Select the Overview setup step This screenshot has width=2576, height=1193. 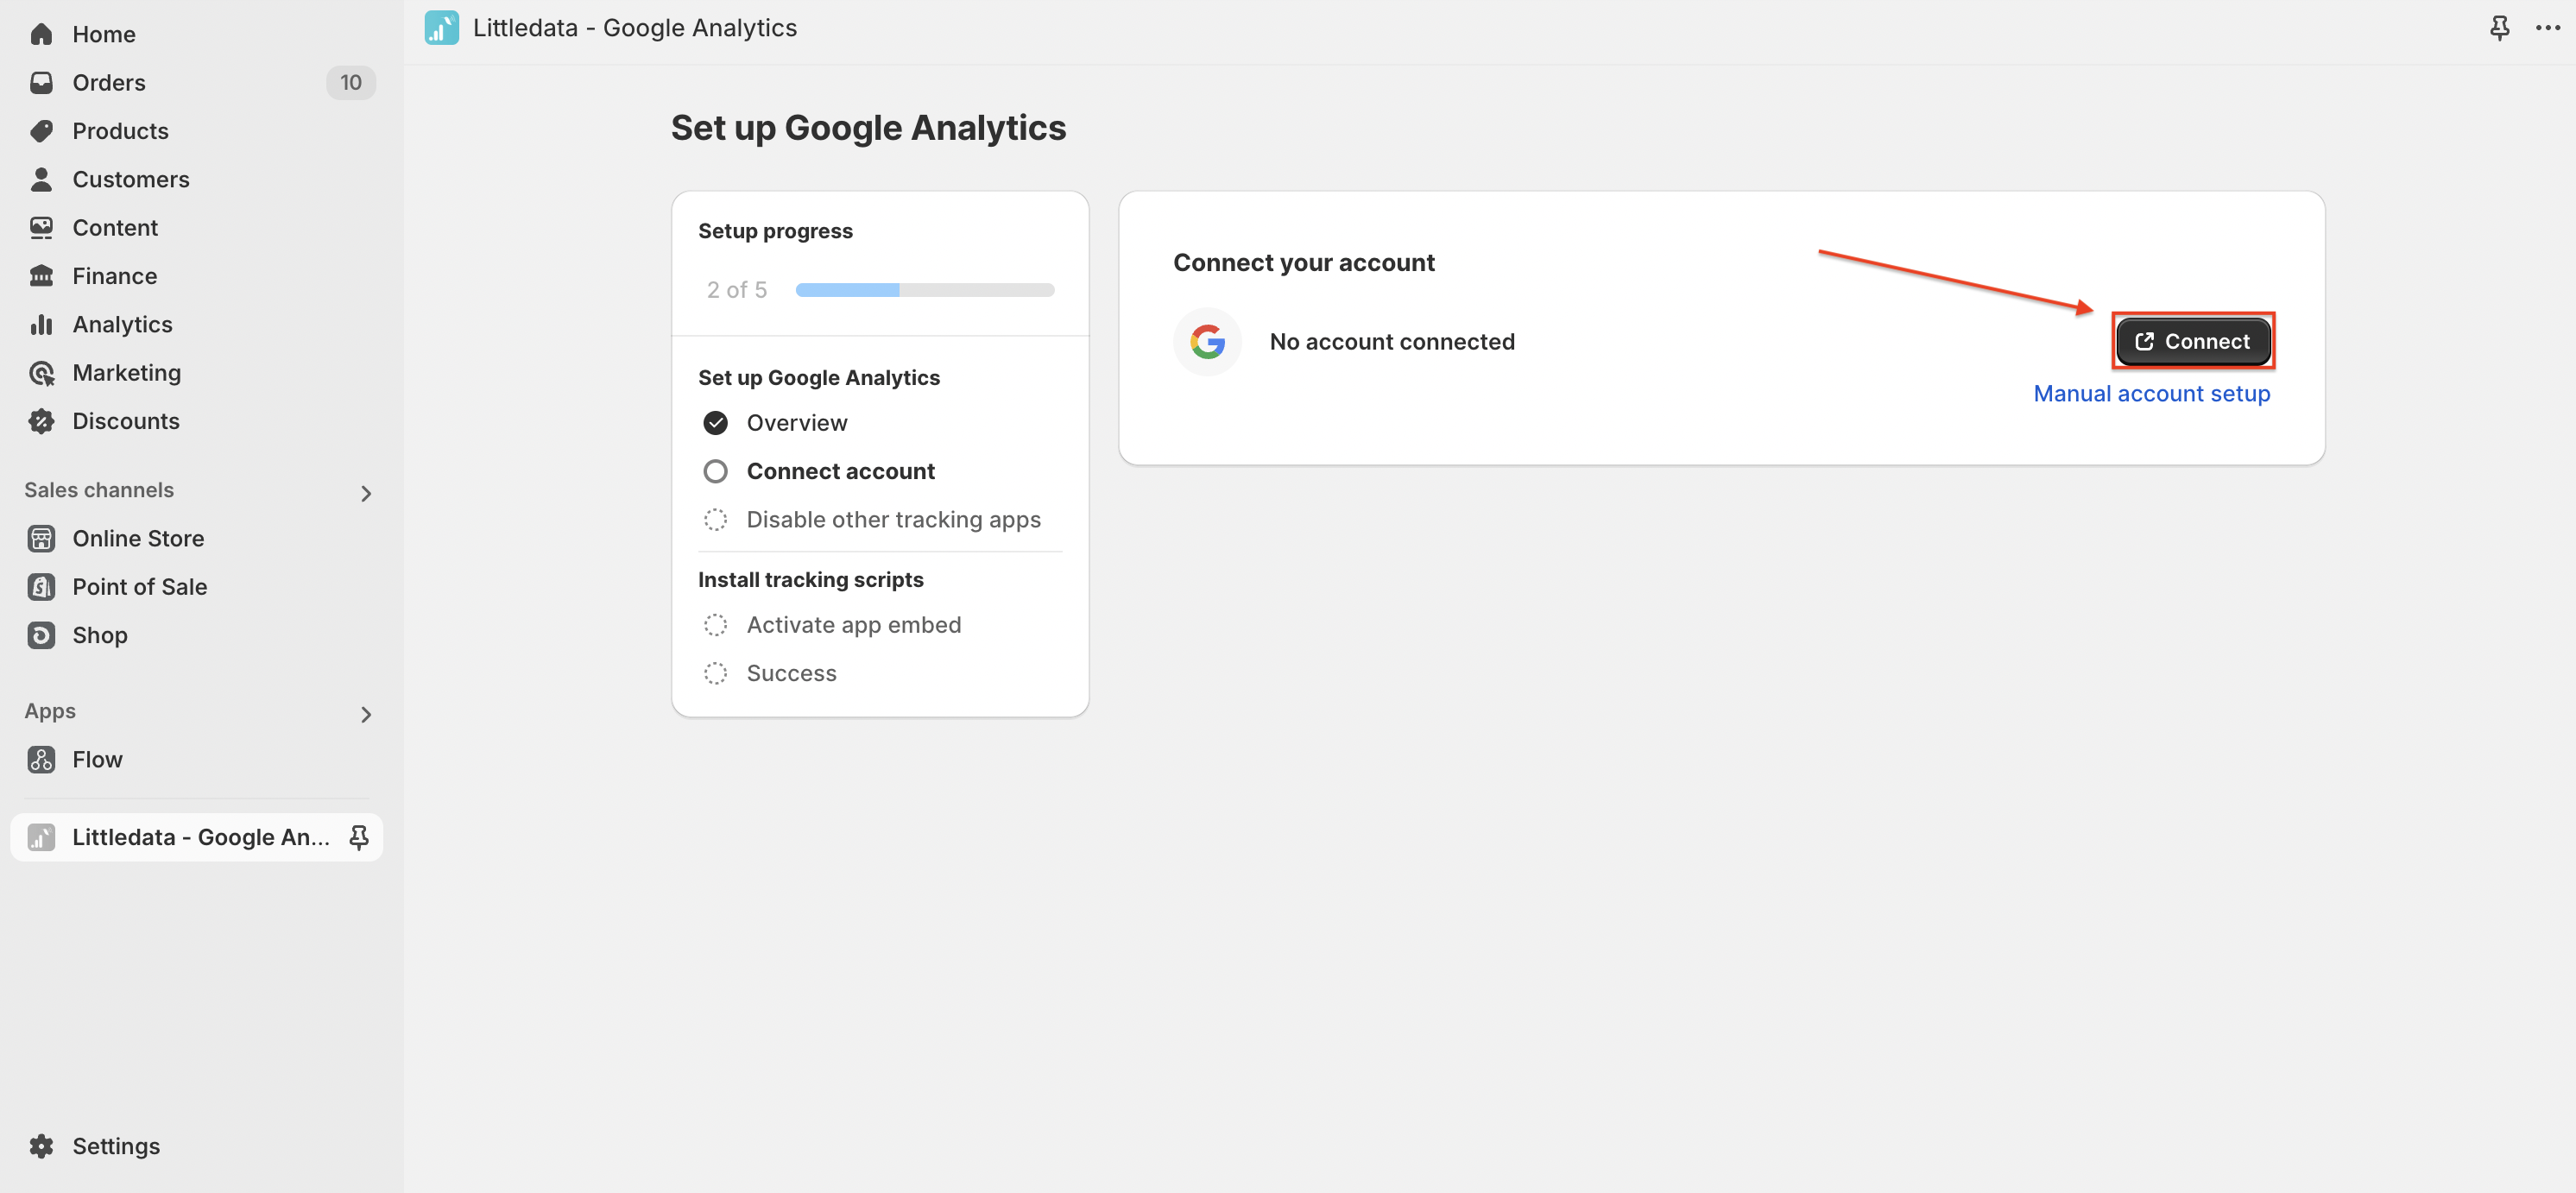(x=797, y=423)
